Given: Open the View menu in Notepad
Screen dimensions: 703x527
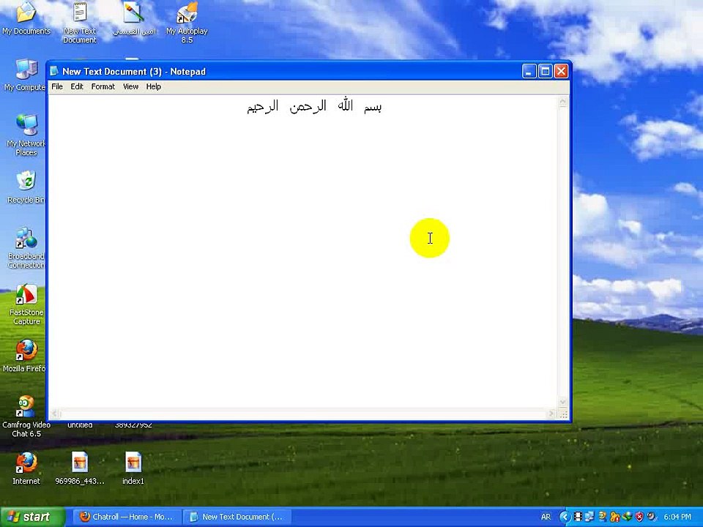Looking at the screenshot, I should tap(130, 86).
